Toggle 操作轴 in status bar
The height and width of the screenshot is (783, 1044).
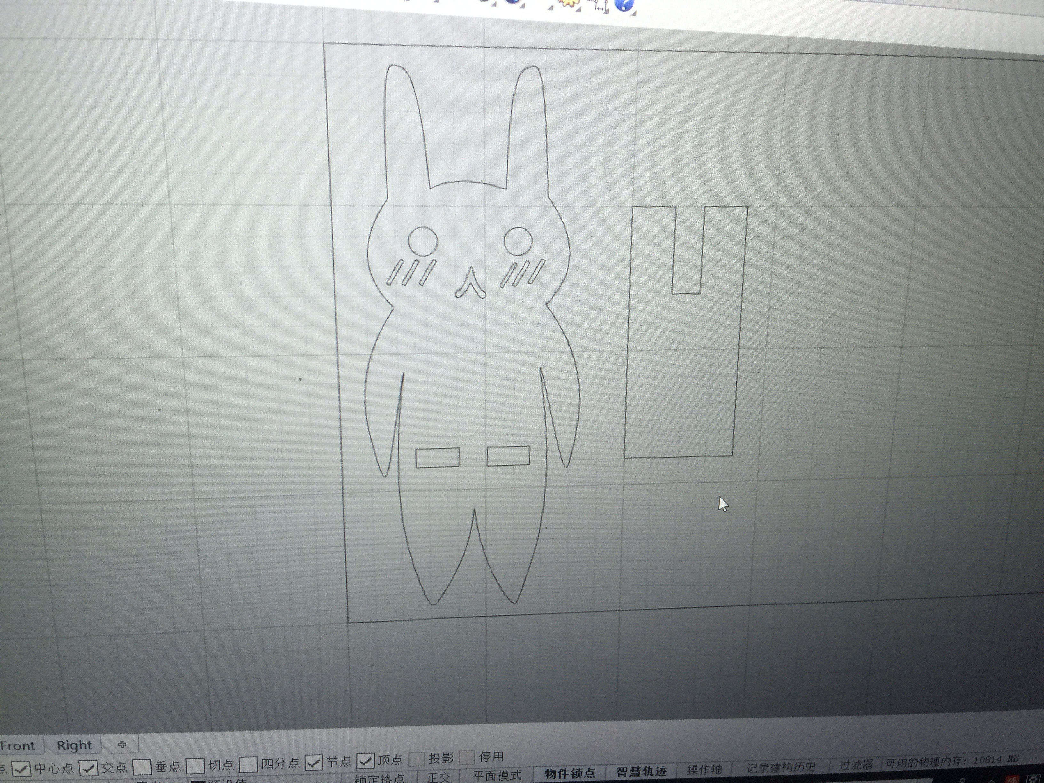tap(704, 769)
